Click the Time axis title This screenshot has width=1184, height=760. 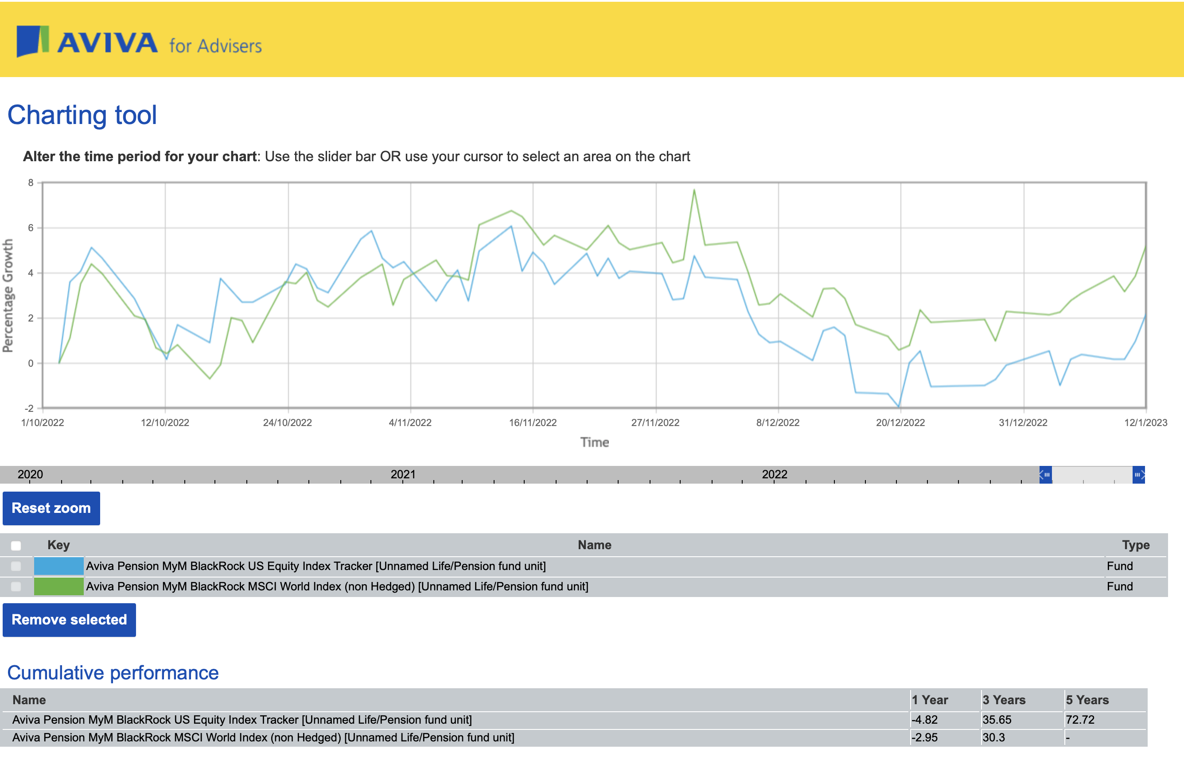point(595,442)
